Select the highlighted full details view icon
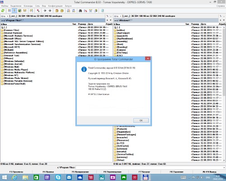Viewport: 226px width, 181px height. [14, 10]
